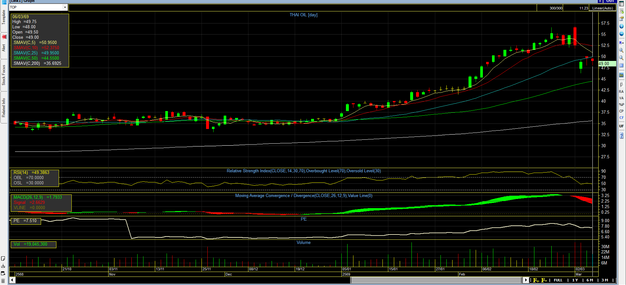Click the blue minus icon
Image resolution: width=626 pixels, height=285 pixels.
(x=621, y=34)
